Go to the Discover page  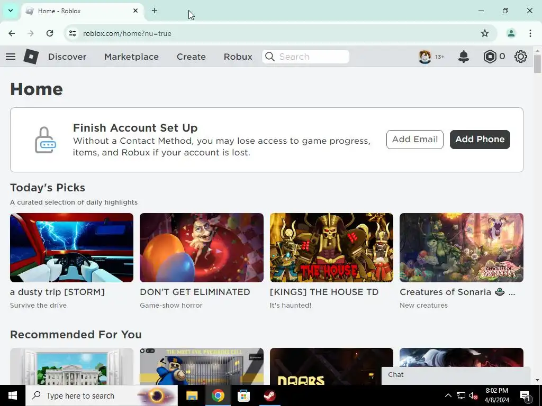click(x=67, y=57)
